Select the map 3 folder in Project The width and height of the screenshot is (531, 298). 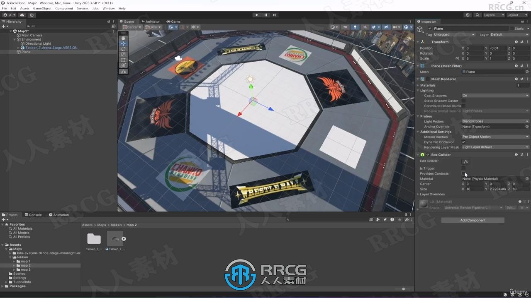click(x=26, y=270)
